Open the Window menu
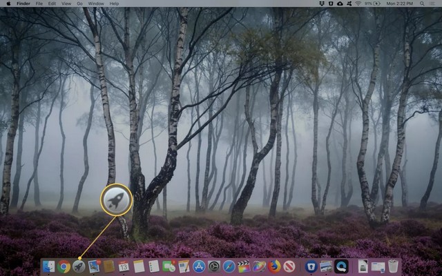The image size is (442, 276). (96, 3)
